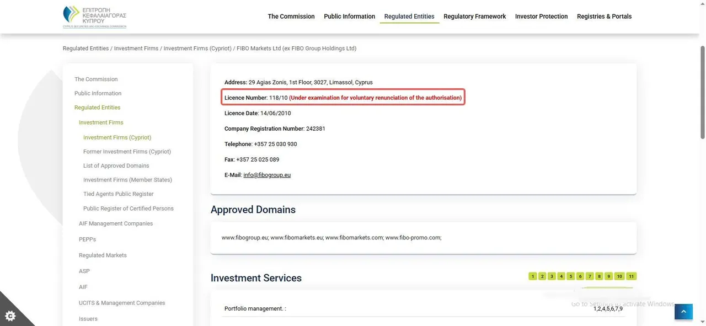706x326 pixels.
Task: Open AIF sidebar link
Action: (83, 287)
